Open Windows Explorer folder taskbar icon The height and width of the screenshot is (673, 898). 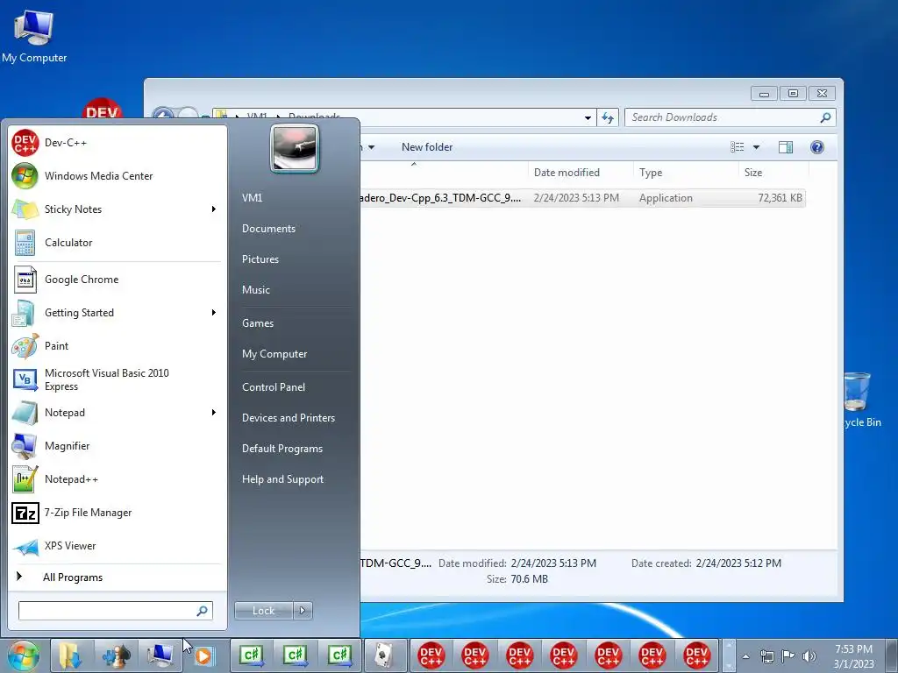tap(71, 655)
